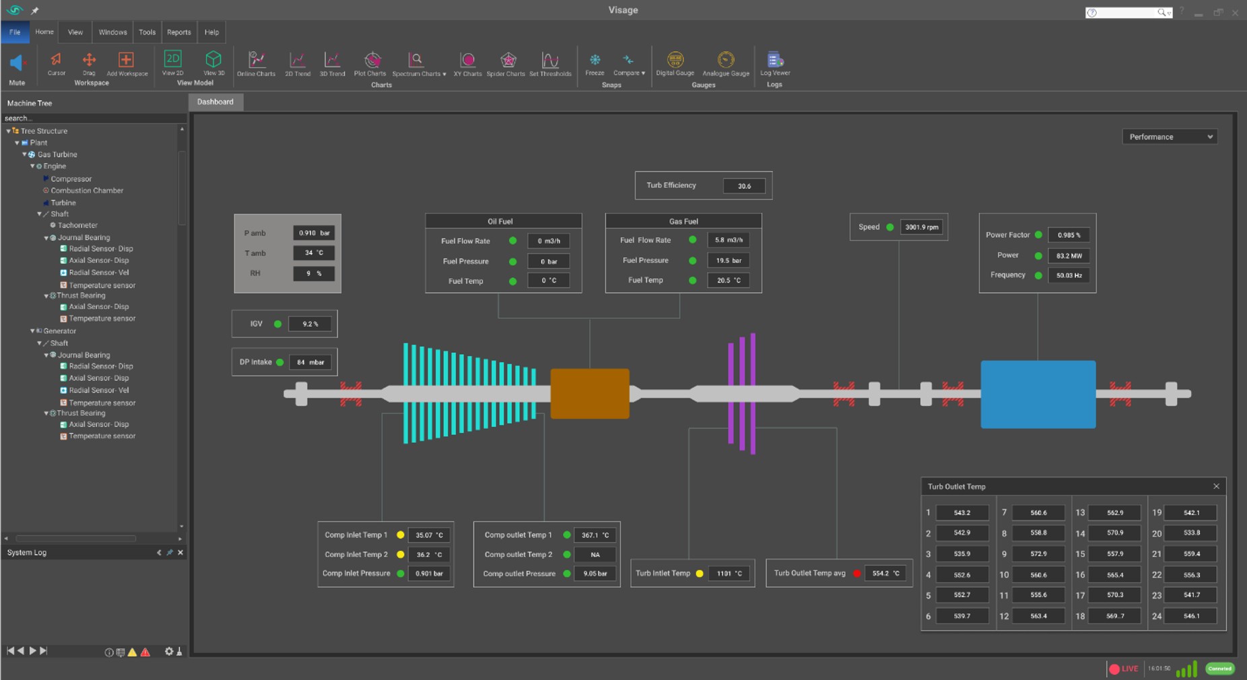Viewport: 1247px width, 680px height.
Task: Open the Help menu
Action: [211, 32]
